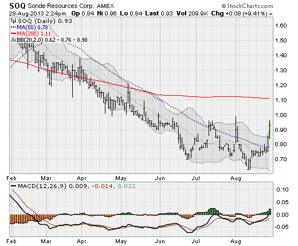Viewport: 298px width, 246px height.
Task: Click the AMEX exchange label
Action: (x=105, y=6)
